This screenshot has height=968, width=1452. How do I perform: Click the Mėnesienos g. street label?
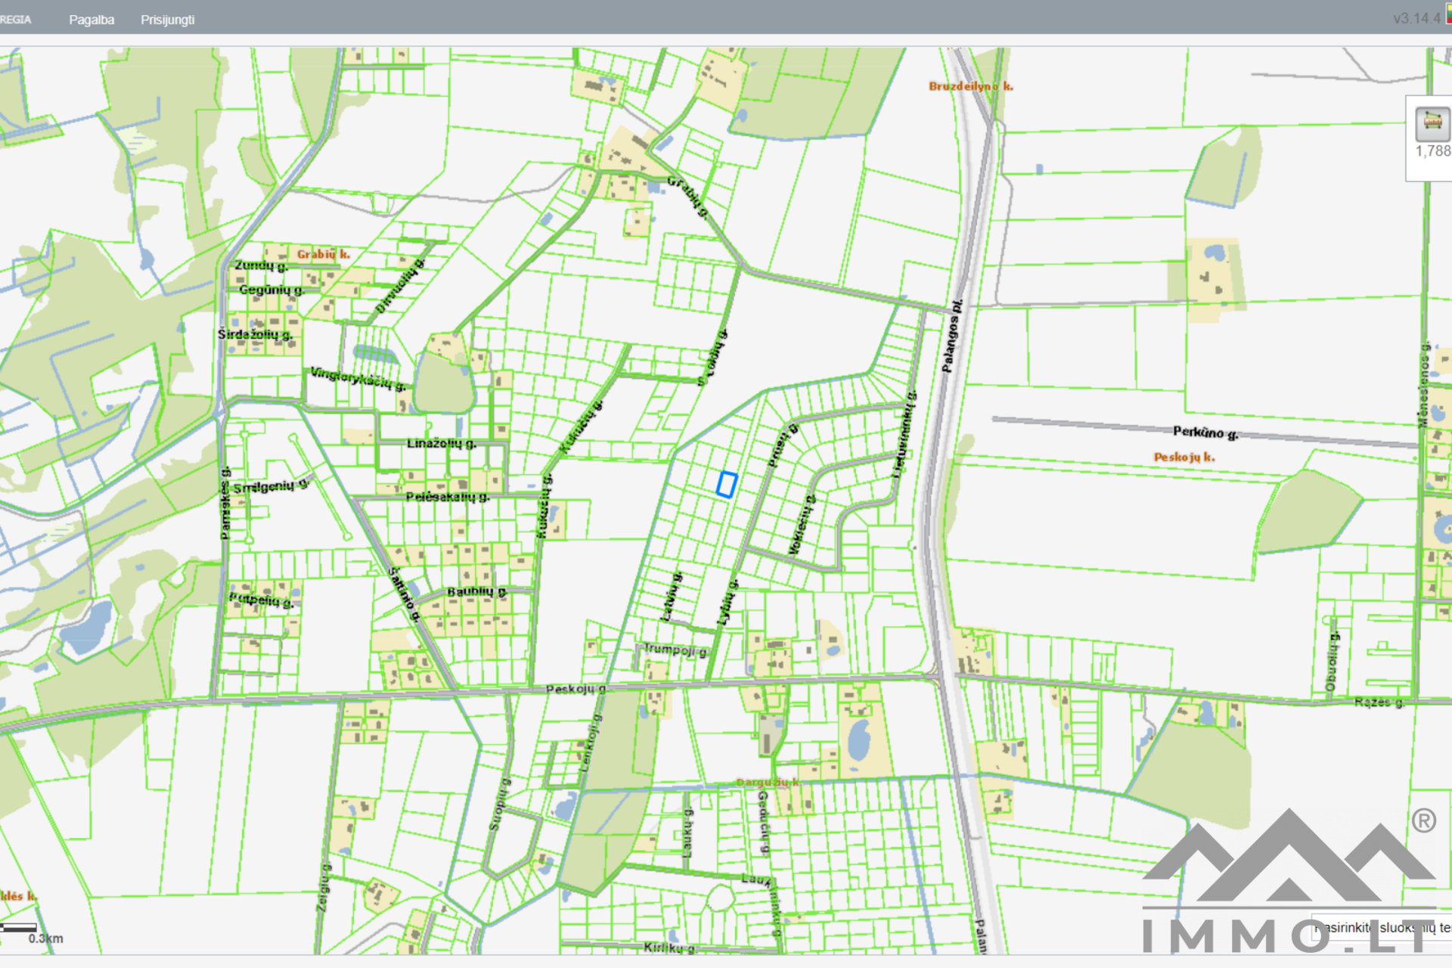[x=1424, y=385]
